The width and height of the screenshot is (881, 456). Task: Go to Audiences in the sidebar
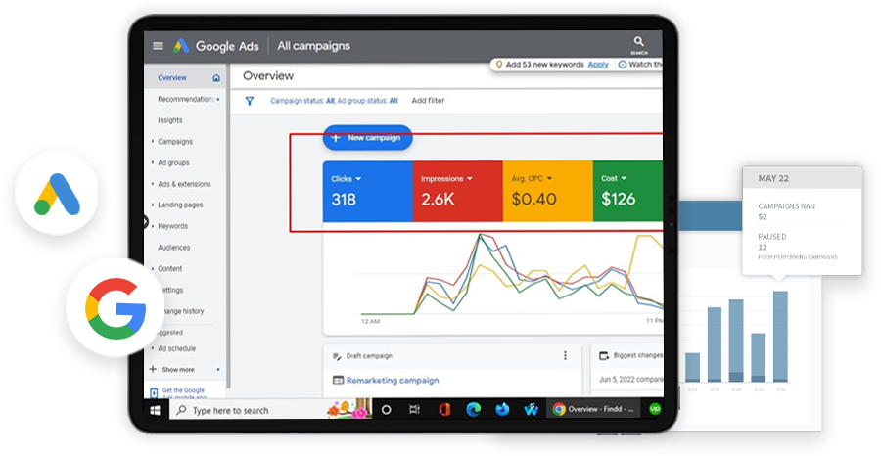[173, 248]
